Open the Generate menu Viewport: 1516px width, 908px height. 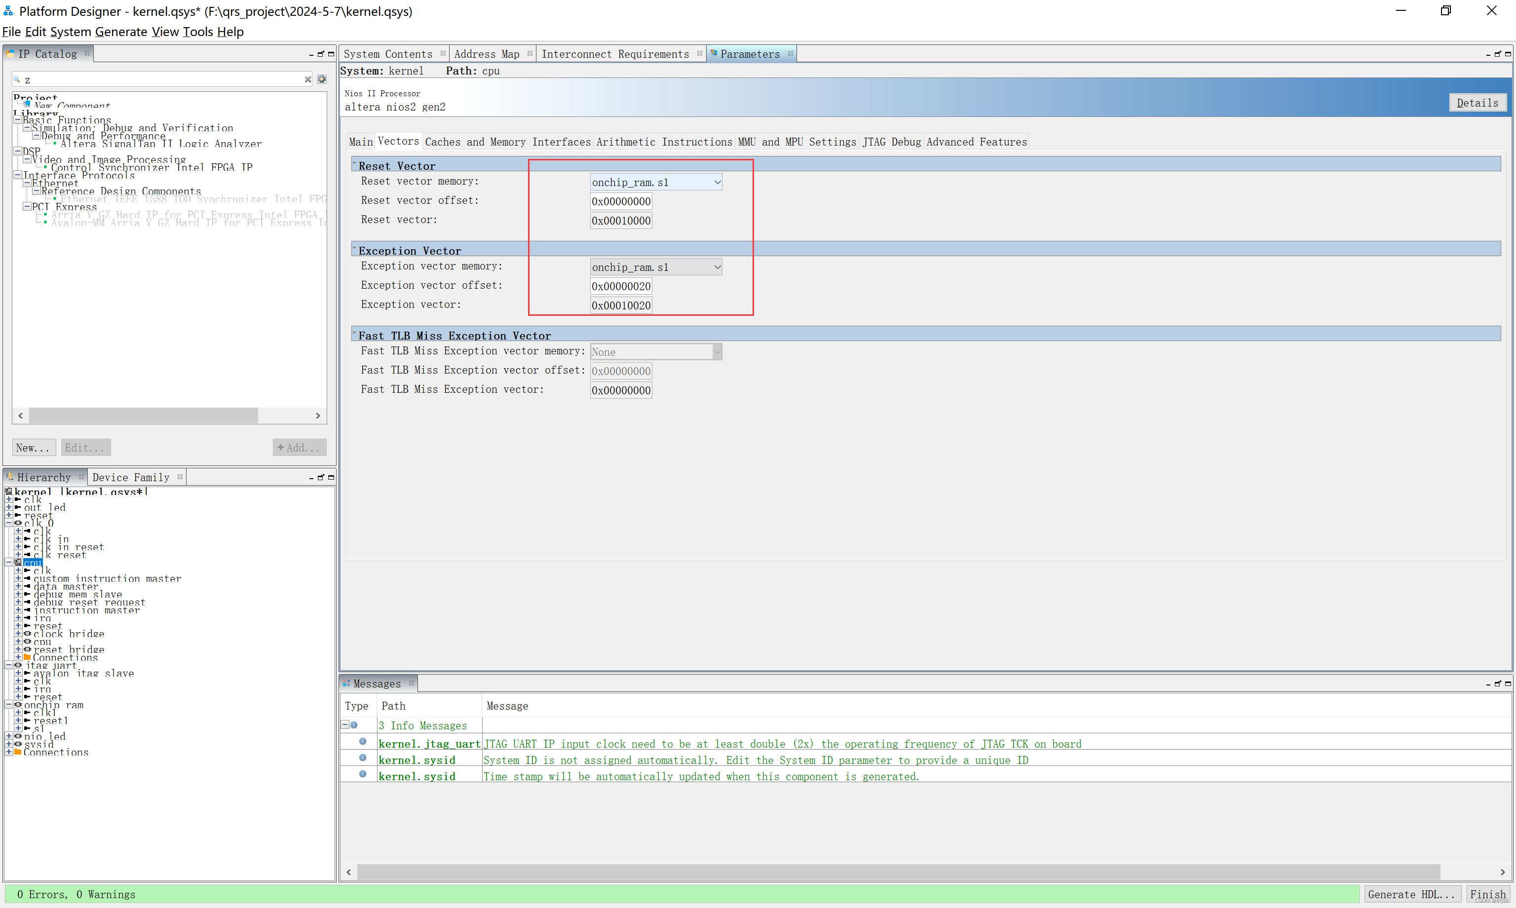coord(121,31)
